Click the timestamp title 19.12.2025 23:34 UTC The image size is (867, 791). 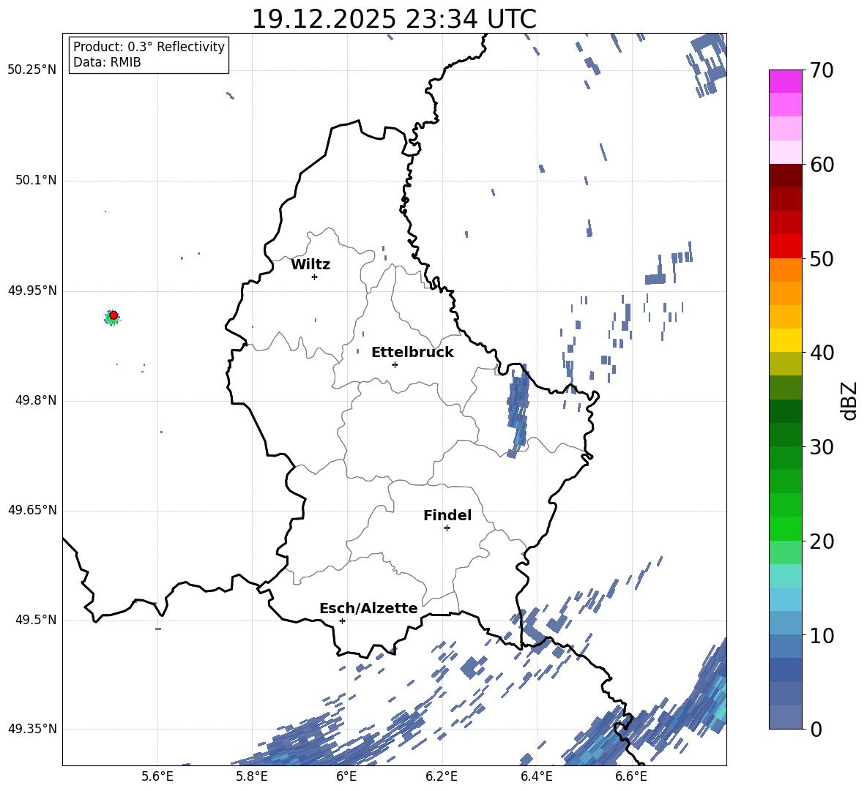tap(394, 19)
